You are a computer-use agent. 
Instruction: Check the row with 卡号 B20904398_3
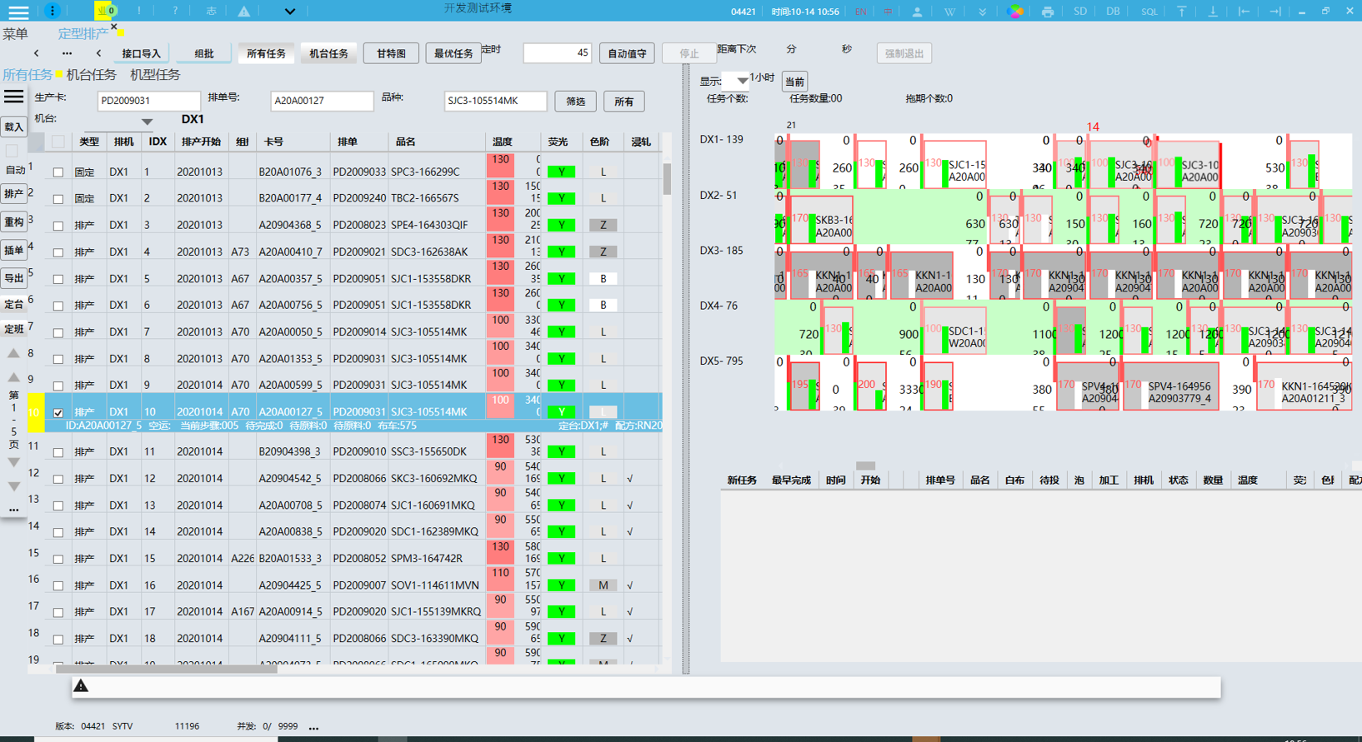58,452
